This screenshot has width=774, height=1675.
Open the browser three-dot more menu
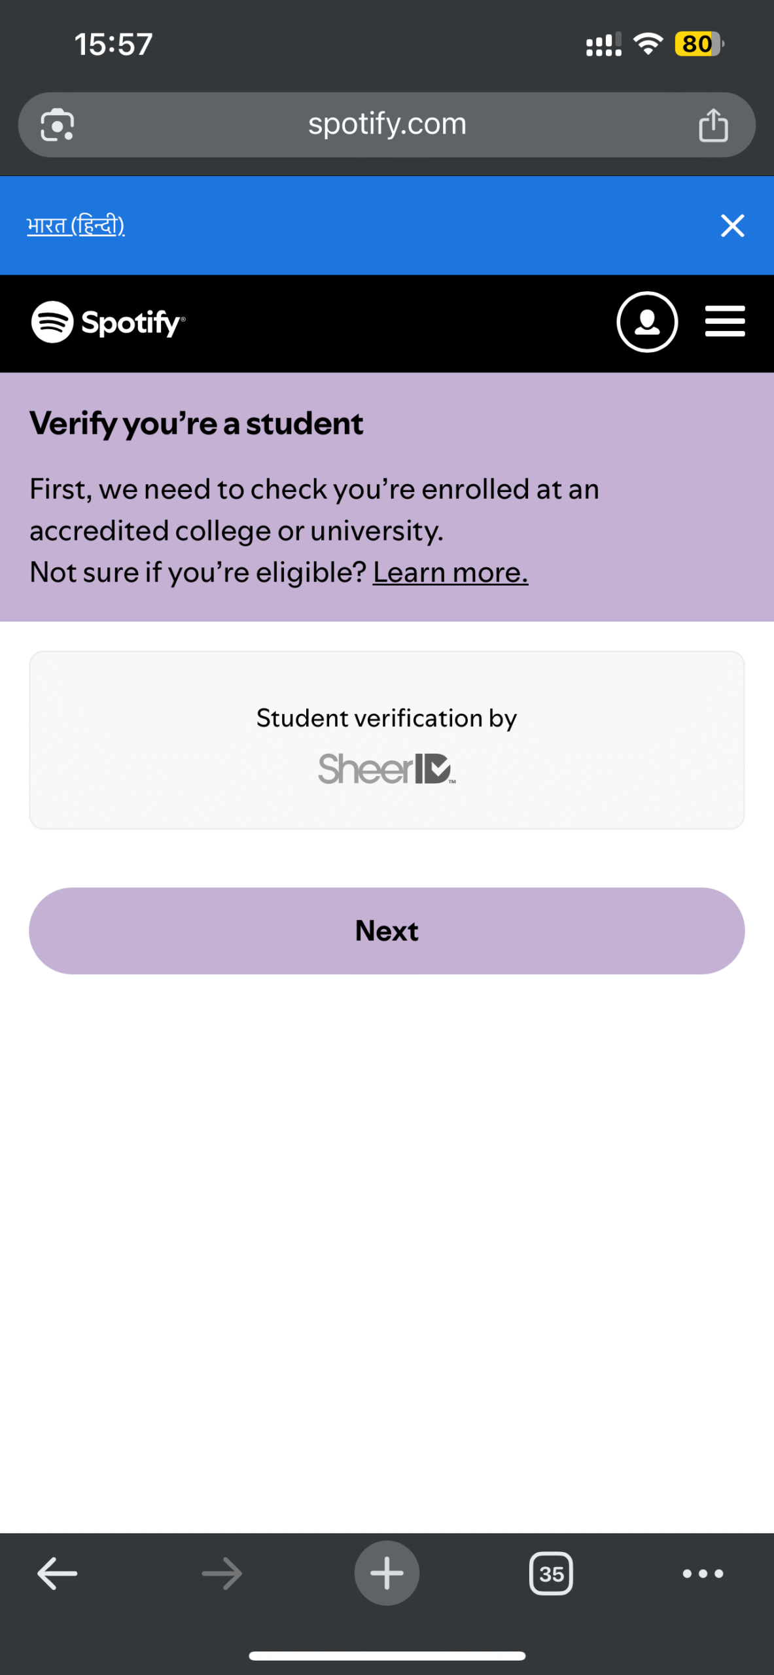click(x=703, y=1573)
